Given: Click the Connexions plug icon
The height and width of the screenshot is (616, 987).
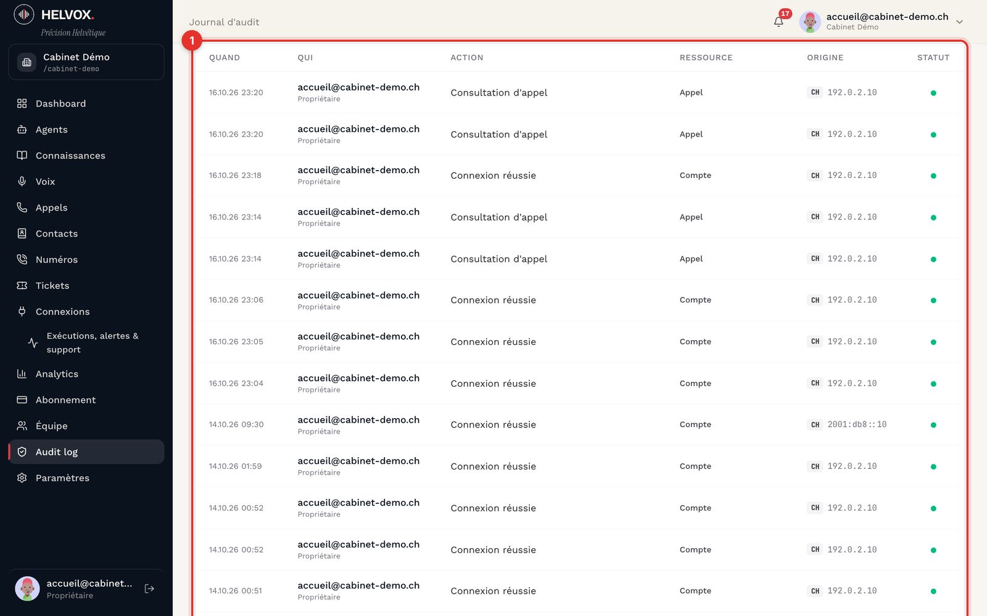Looking at the screenshot, I should coord(22,311).
